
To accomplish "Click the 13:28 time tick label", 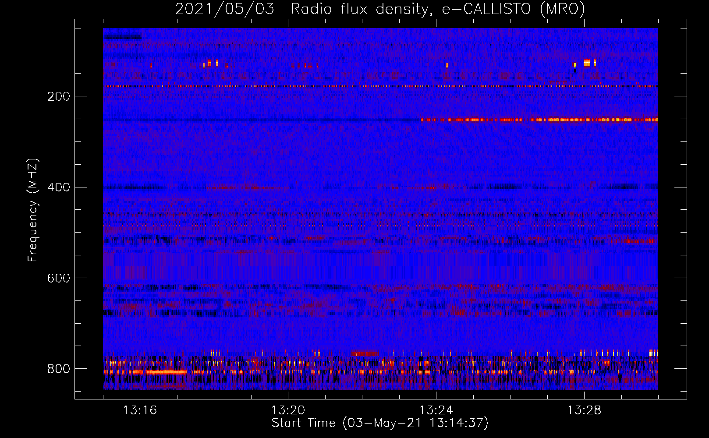I will [x=584, y=410].
